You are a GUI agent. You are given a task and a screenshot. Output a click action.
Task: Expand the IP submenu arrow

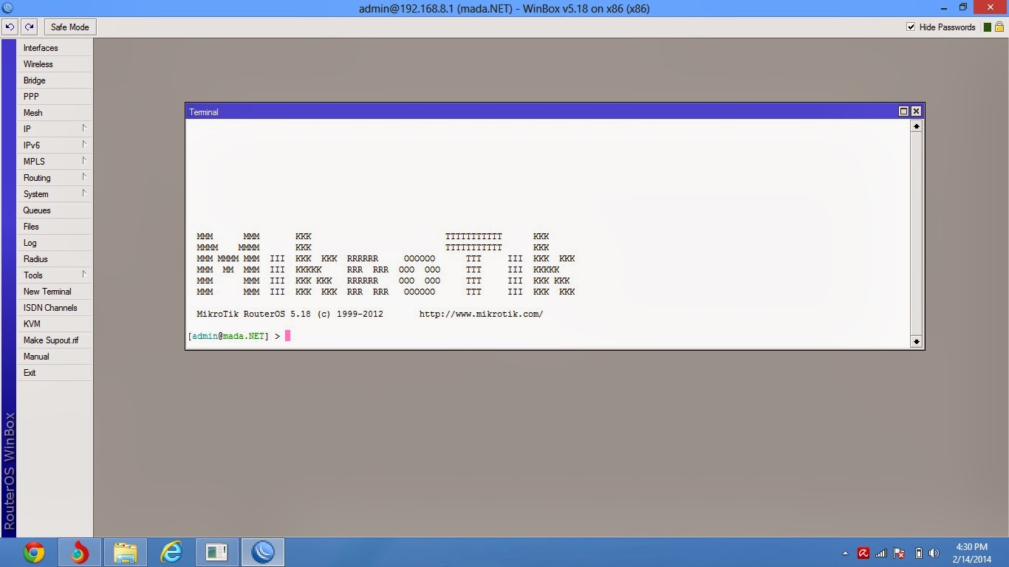84,128
